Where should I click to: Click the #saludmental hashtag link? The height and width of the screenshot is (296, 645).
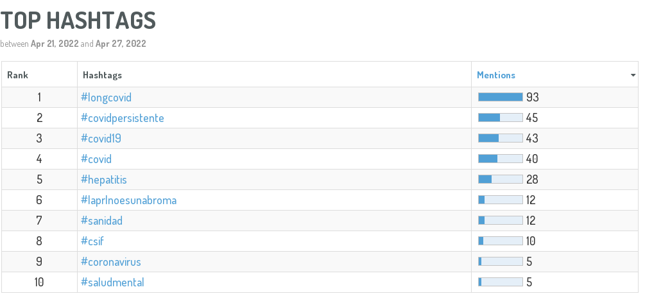112,283
